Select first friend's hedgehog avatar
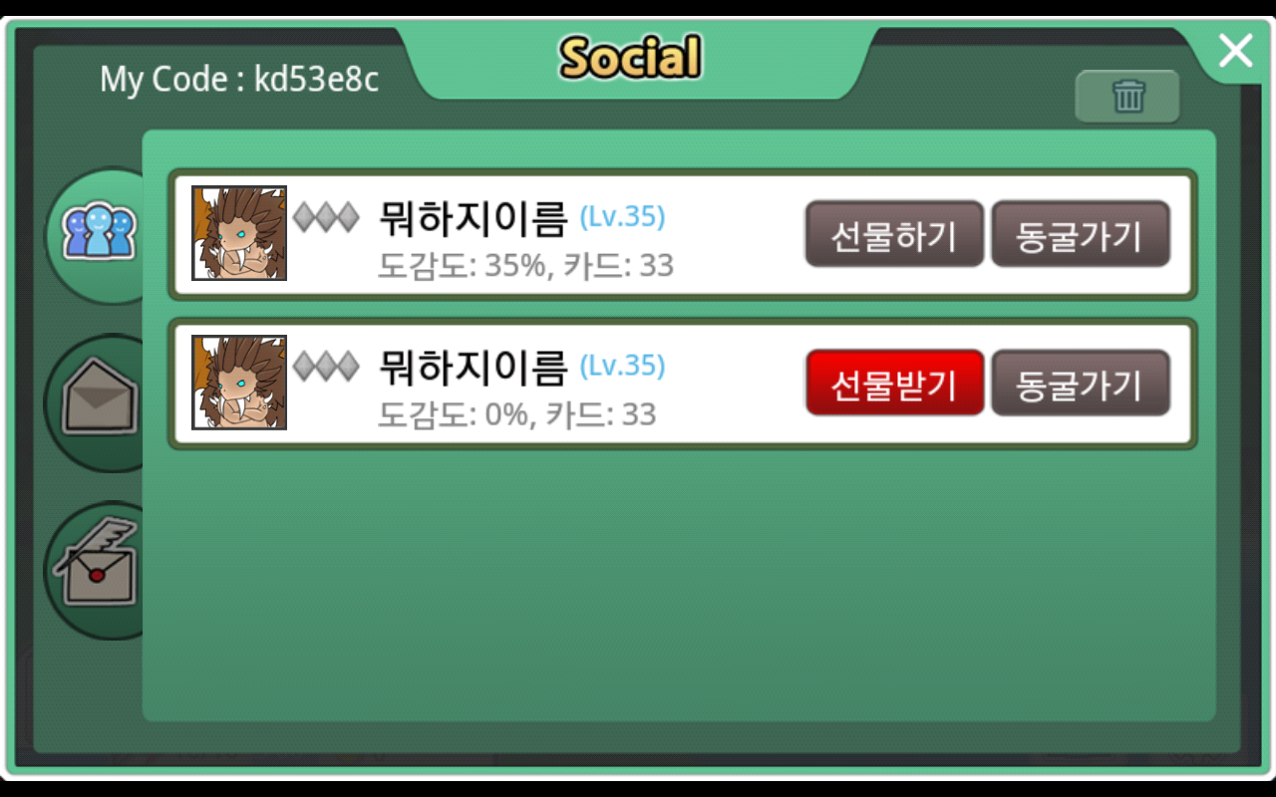This screenshot has width=1276, height=797. [x=239, y=233]
